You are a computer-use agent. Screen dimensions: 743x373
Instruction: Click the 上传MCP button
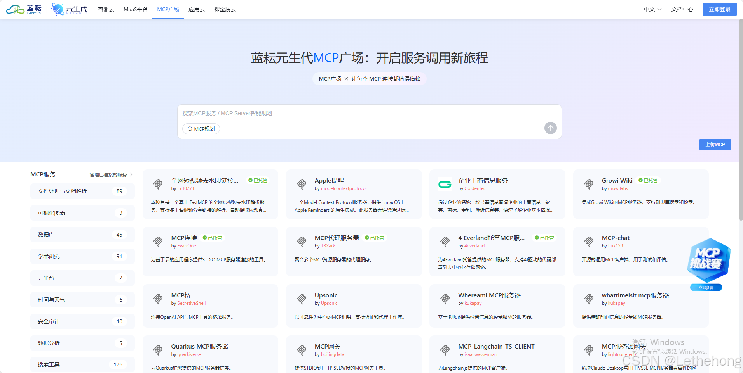click(715, 145)
